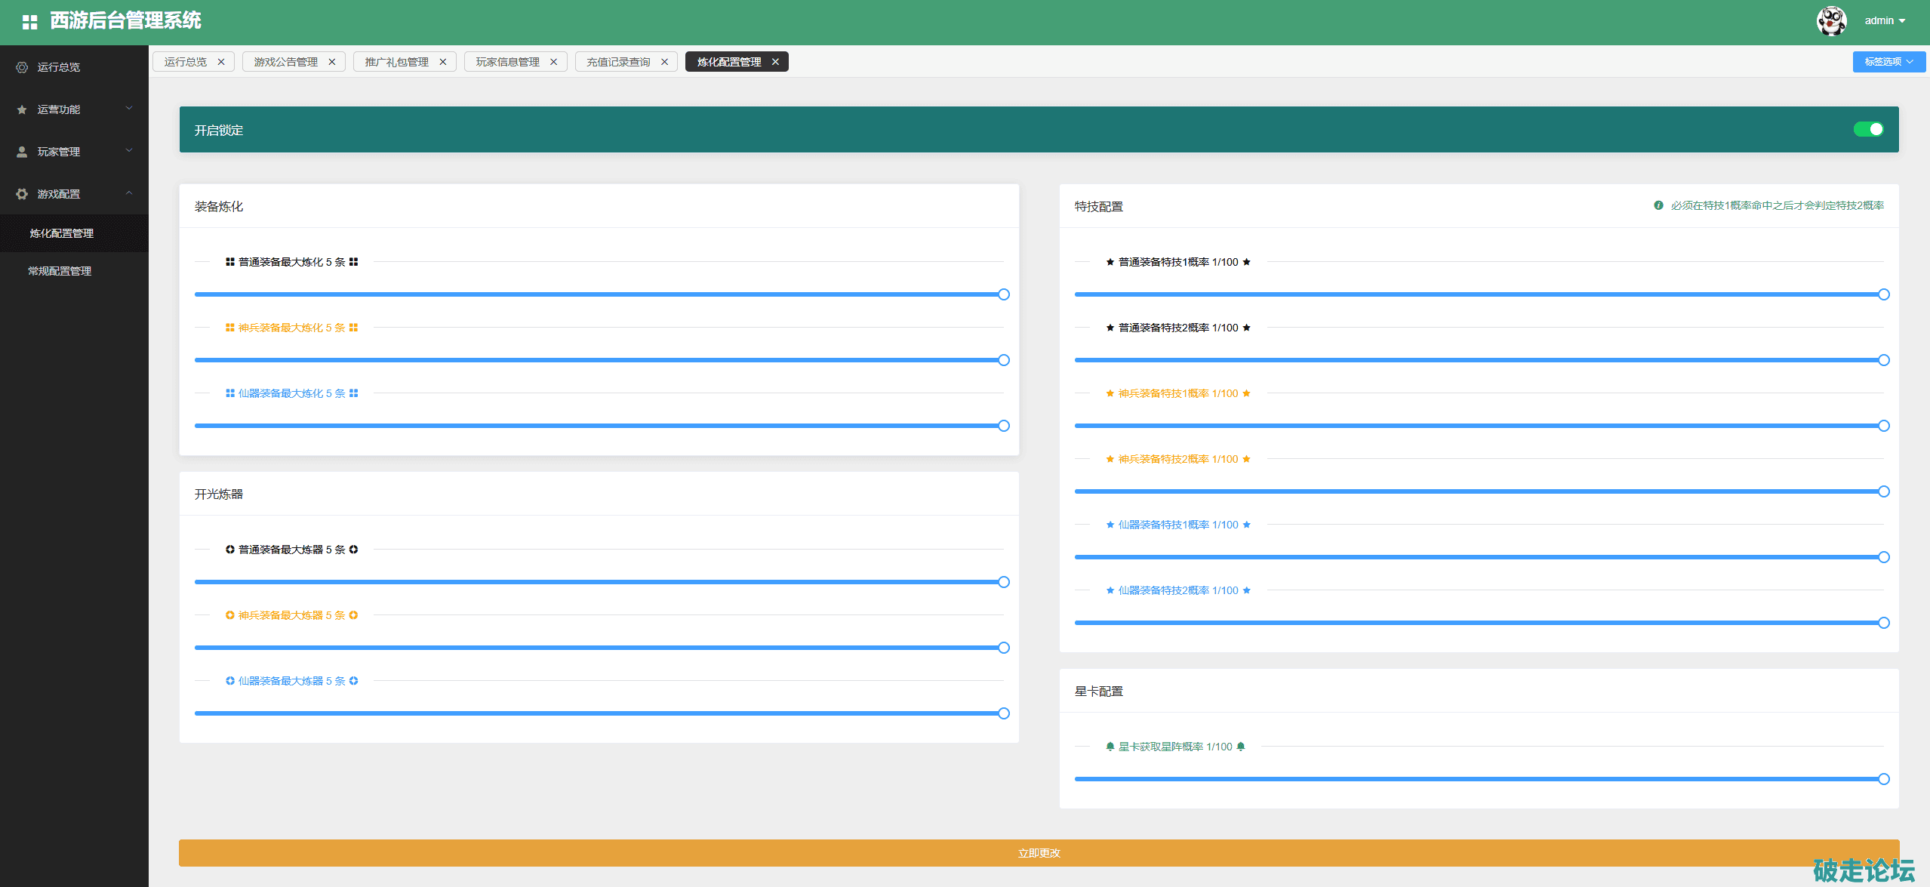Screen dimensions: 1930x887
Task: Switch to the 推广礼包管理 tab
Action: [x=396, y=62]
